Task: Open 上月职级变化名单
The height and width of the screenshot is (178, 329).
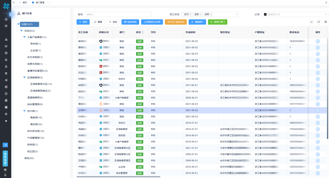Action: click(152, 22)
